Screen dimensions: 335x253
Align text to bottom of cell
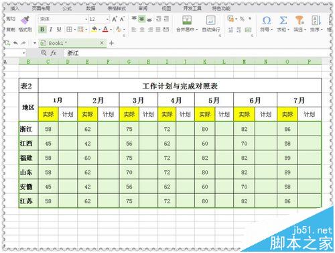[149, 19]
